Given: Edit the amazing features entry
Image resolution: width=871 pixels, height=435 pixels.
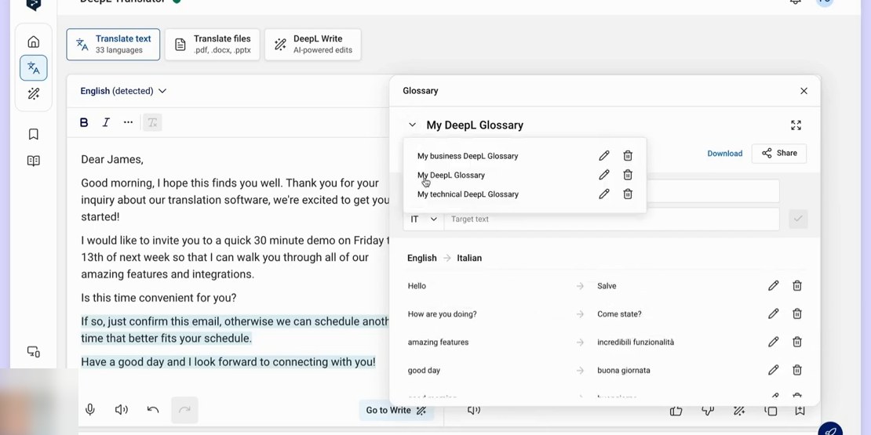Looking at the screenshot, I should click(x=773, y=342).
